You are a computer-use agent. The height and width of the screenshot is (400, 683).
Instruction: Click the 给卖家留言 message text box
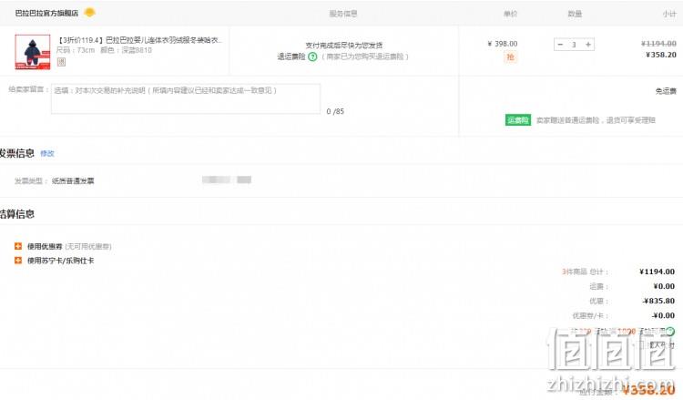click(186, 99)
